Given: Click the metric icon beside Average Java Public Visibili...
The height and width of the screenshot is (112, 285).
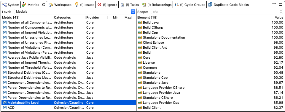Looking at the screenshot, I should pyautogui.click(x=5, y=57).
